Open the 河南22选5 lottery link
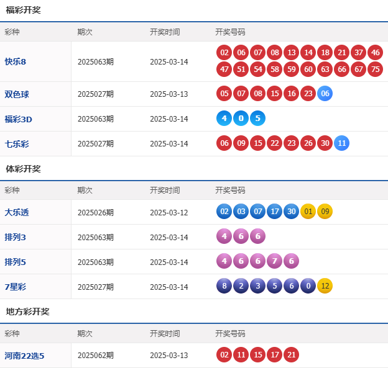Viewport: 388px width, 368px height. pyautogui.click(x=24, y=356)
